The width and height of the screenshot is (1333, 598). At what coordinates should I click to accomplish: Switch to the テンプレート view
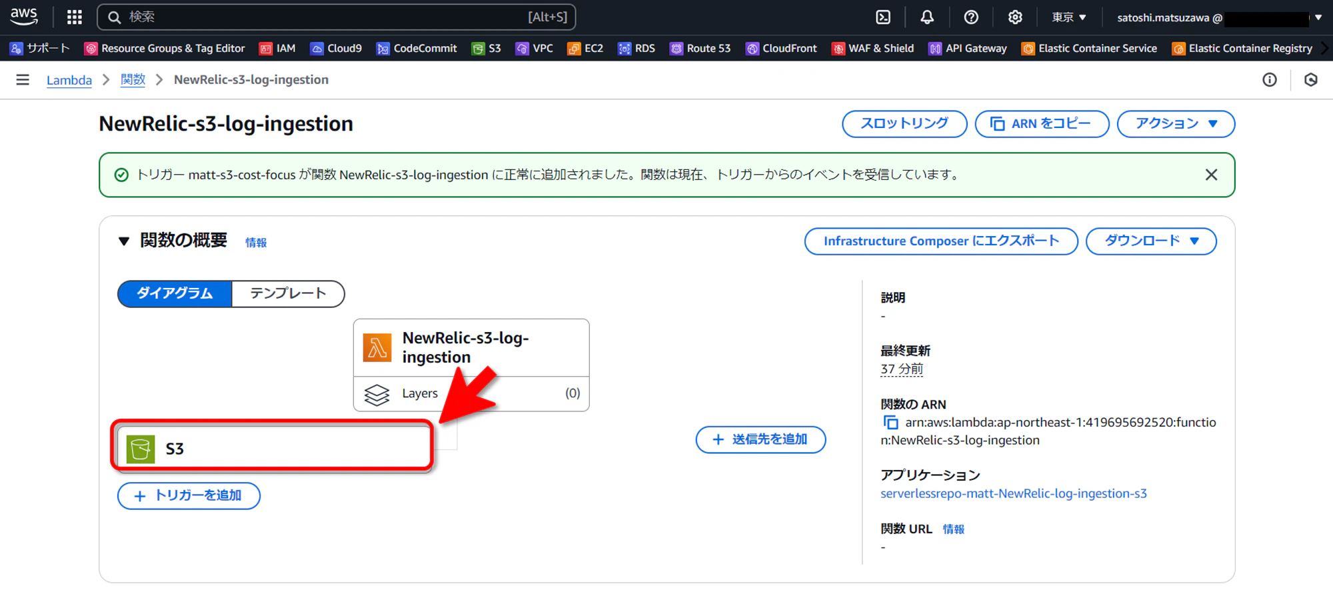[288, 293]
